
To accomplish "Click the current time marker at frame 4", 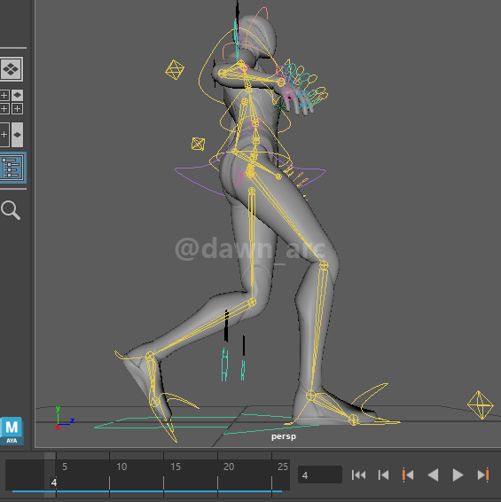I will tap(54, 482).
